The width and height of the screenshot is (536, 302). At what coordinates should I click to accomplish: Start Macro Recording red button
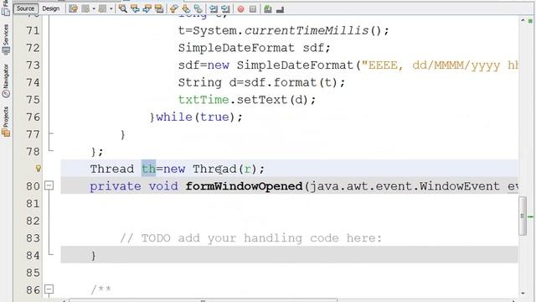pos(240,9)
